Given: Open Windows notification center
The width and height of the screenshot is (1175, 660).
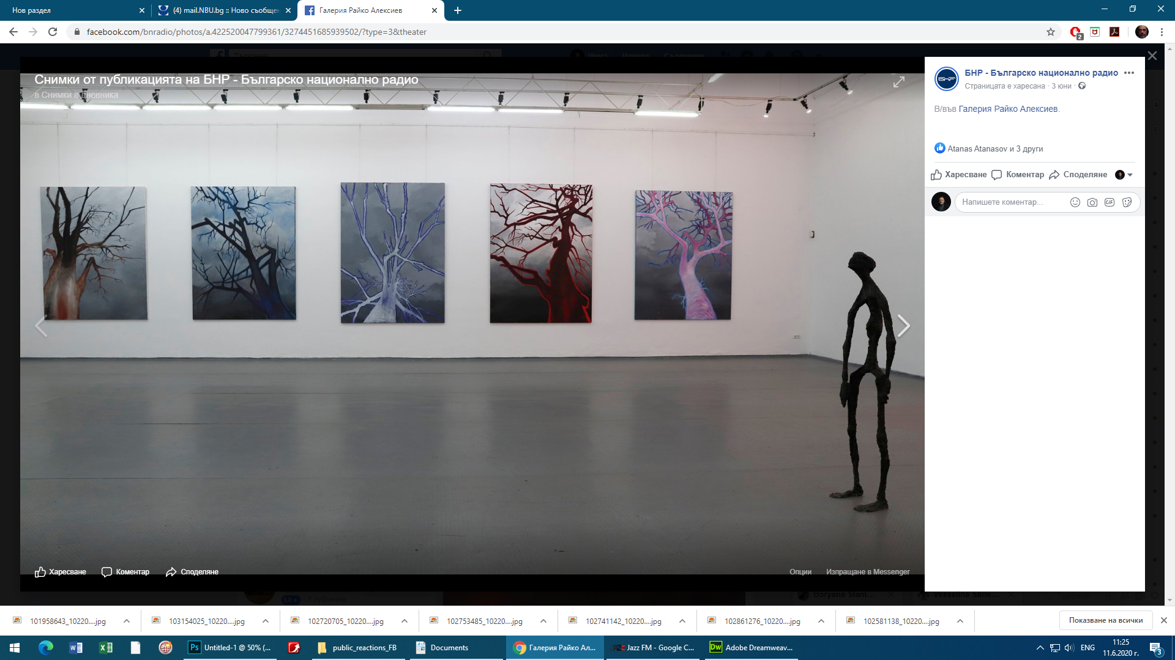Looking at the screenshot, I should pyautogui.click(x=1155, y=648).
